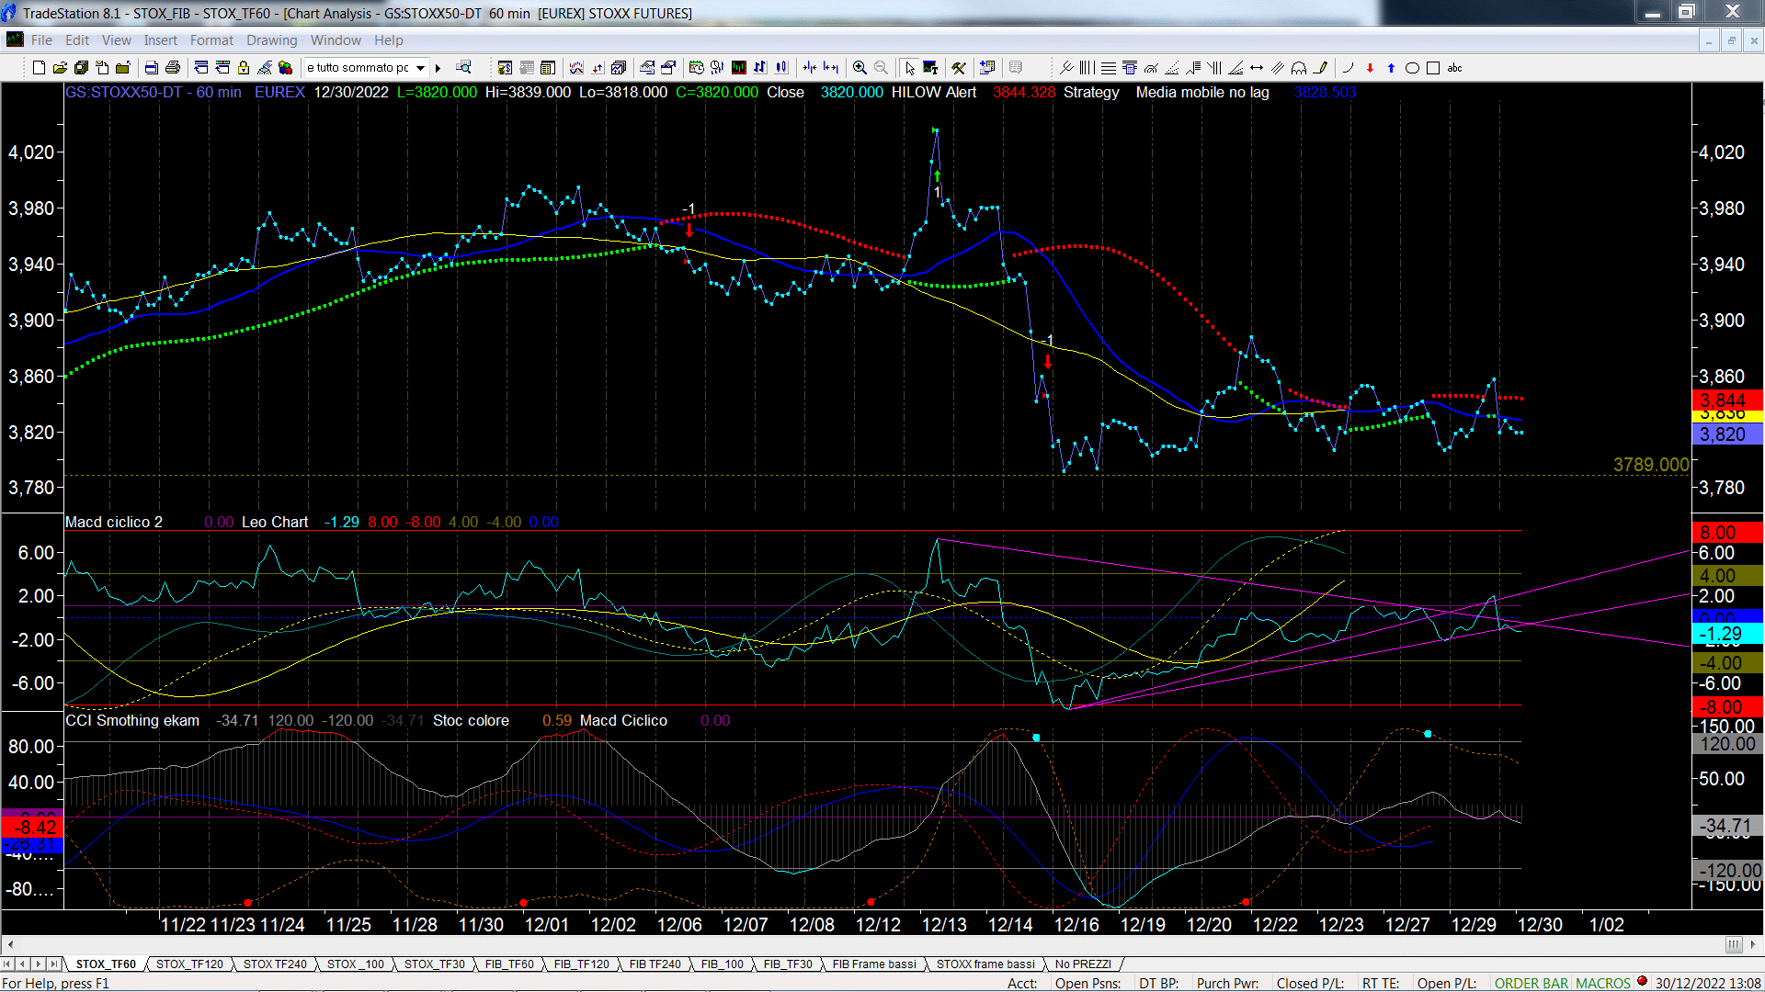
Task: Open the View menu
Action: [117, 40]
